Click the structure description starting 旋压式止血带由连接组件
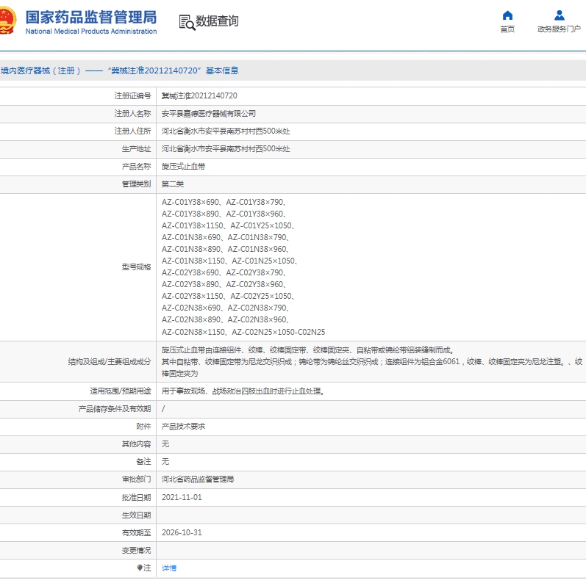586x583 pixels. tap(372, 362)
